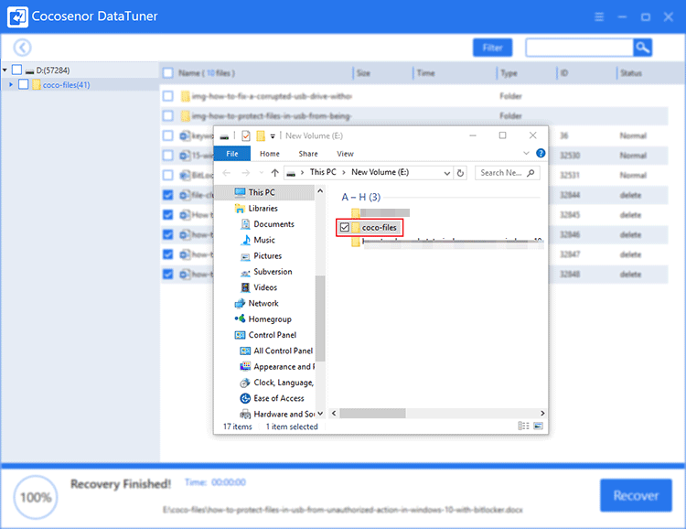Open the recent locations dropdown in Explorer
The height and width of the screenshot is (529, 686).
[262, 173]
